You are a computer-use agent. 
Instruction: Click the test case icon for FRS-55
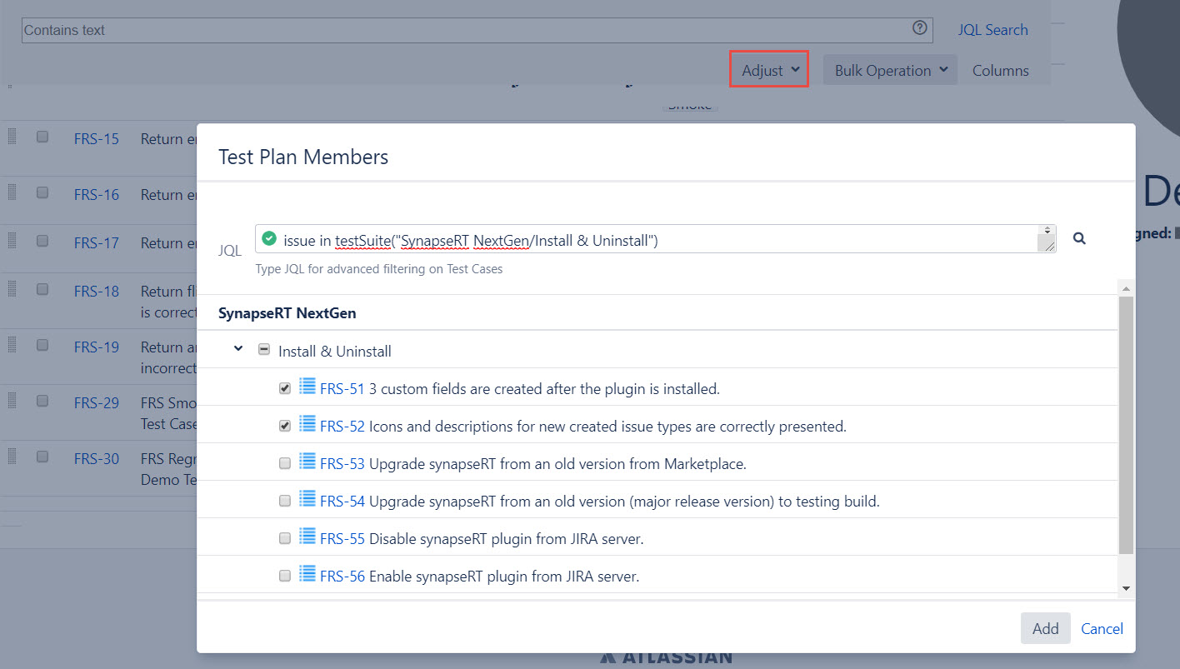307,536
